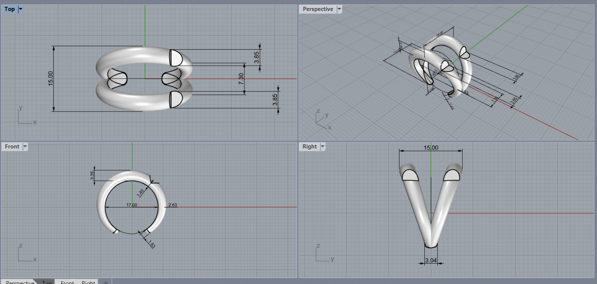The width and height of the screenshot is (597, 284).
Task: Go to the Front tab in bottom bar
Action: click(x=67, y=282)
